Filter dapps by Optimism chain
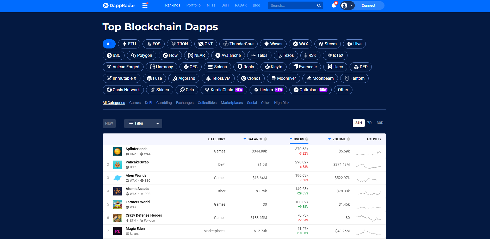Viewport: 490px width, 239px height. tap(310, 90)
